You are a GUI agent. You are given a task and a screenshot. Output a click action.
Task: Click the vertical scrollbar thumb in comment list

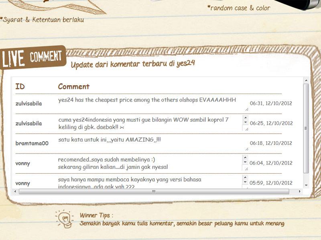[306, 128]
